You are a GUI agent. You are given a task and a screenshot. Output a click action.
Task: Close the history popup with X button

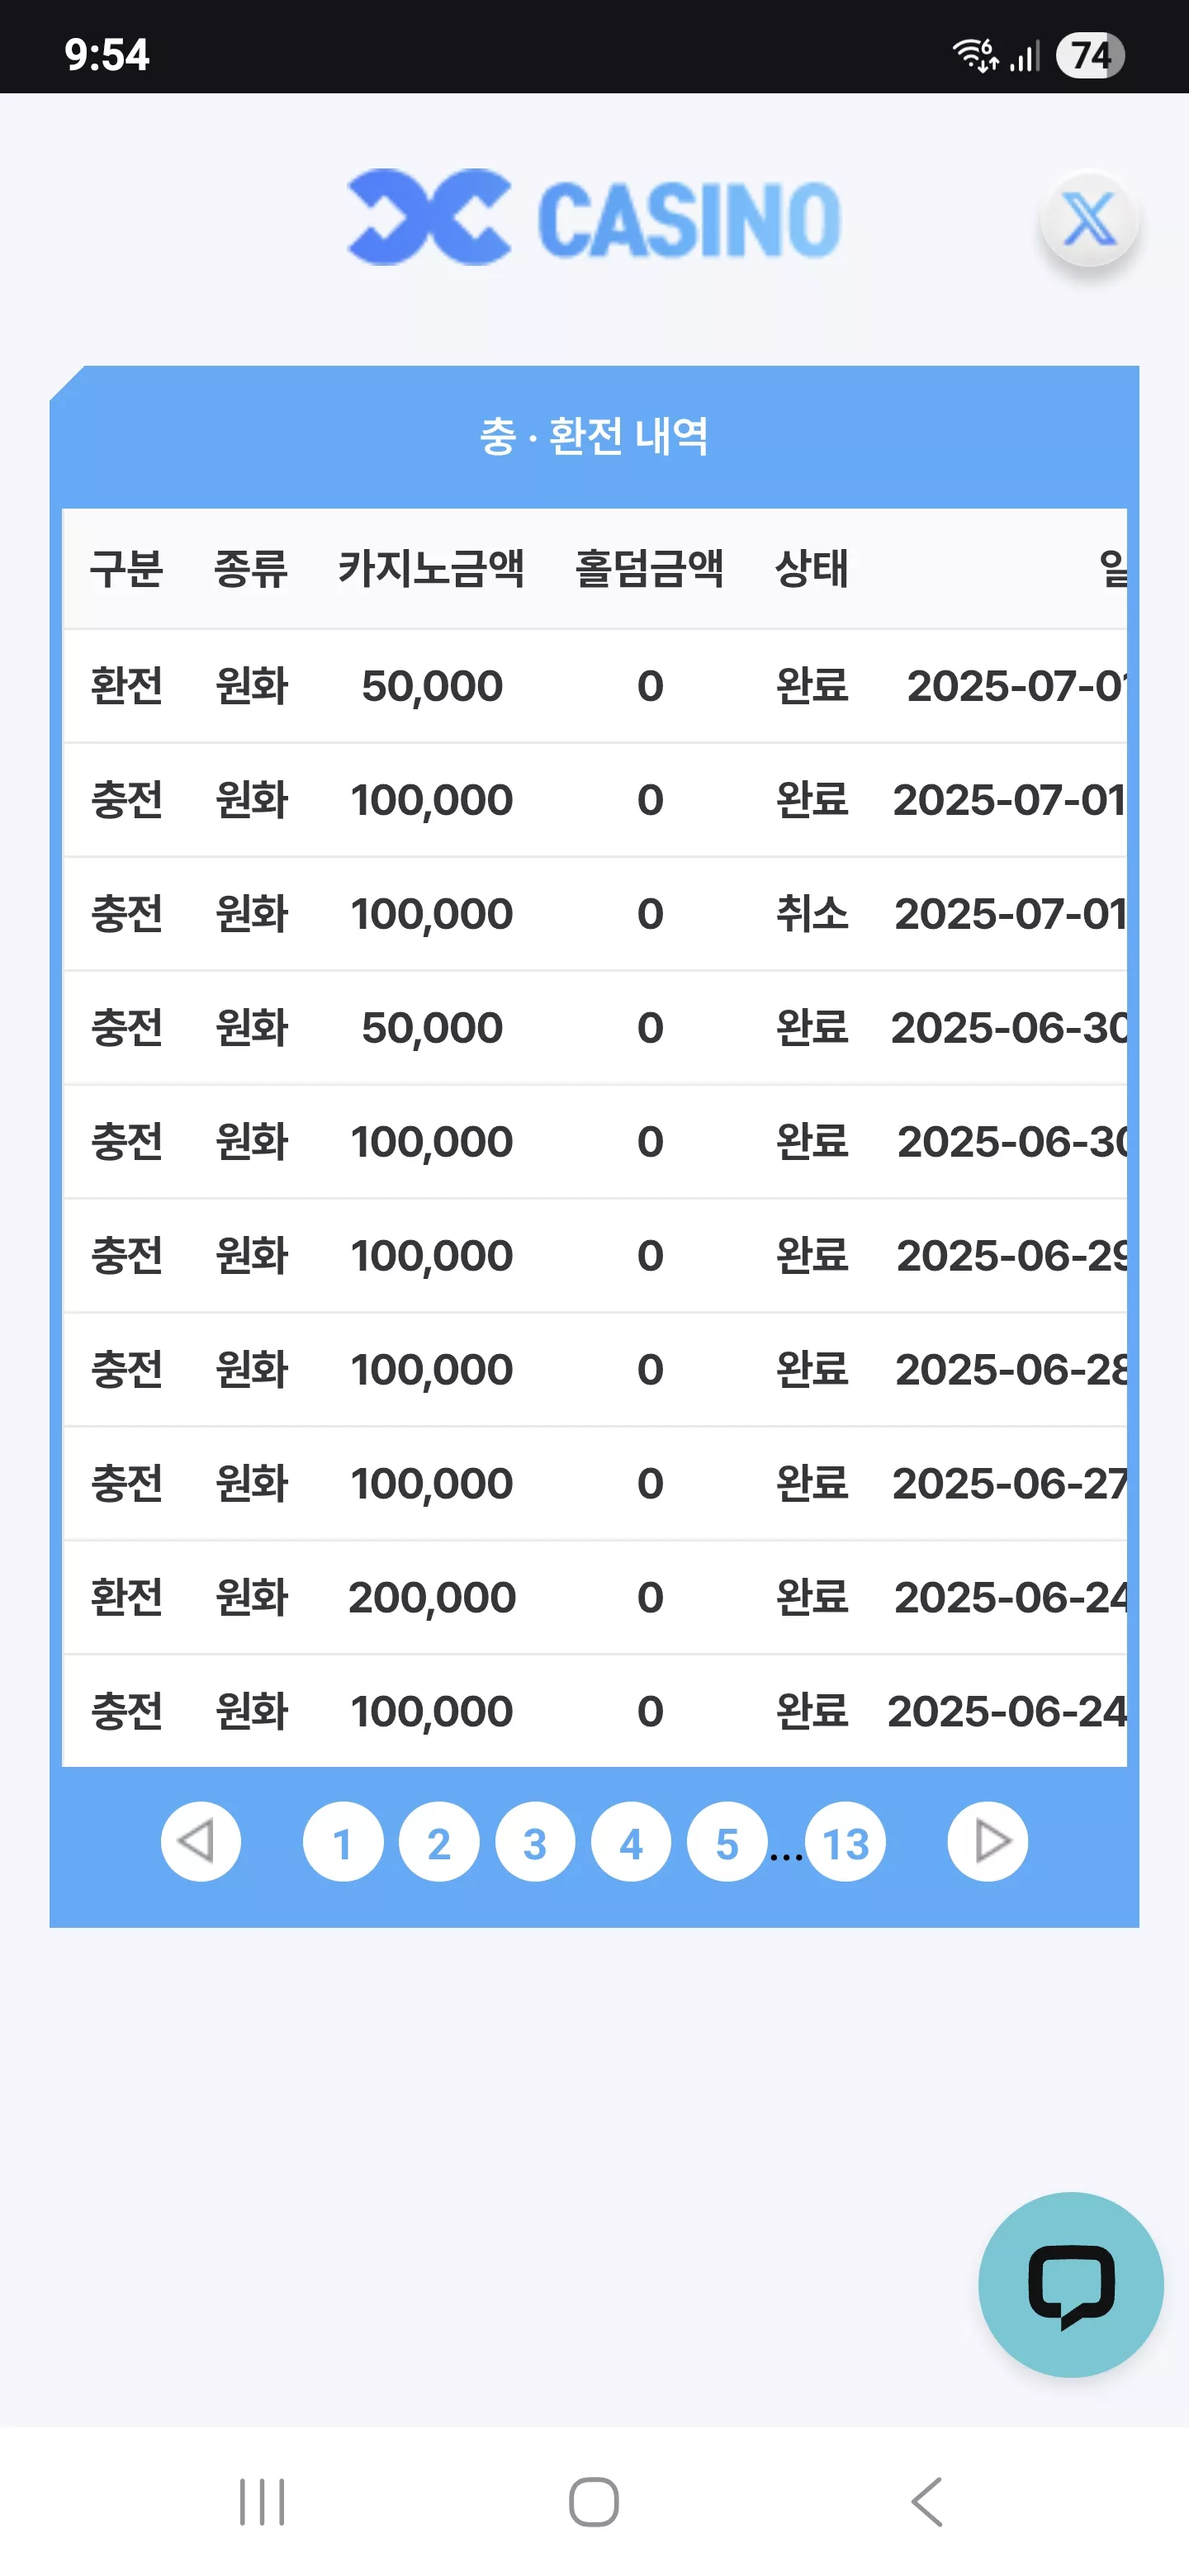[1089, 219]
